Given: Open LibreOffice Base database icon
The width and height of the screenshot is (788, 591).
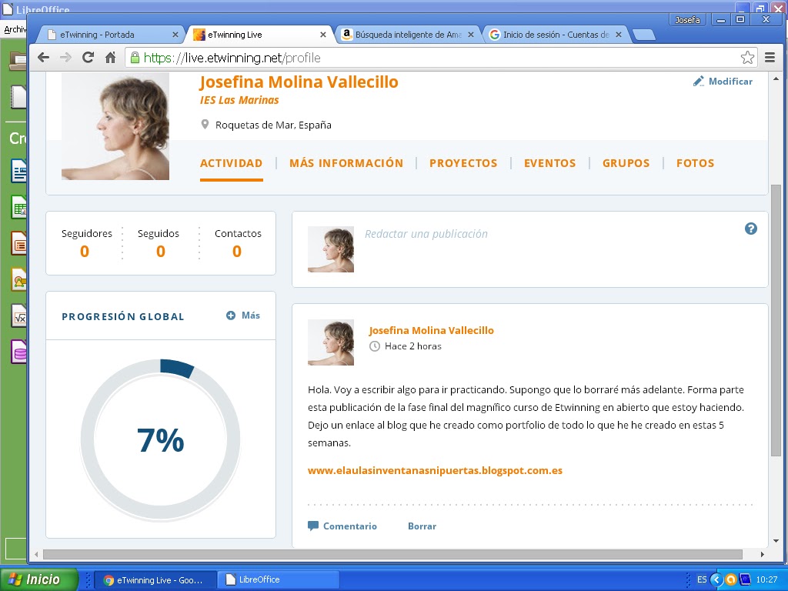Looking at the screenshot, I should (18, 352).
